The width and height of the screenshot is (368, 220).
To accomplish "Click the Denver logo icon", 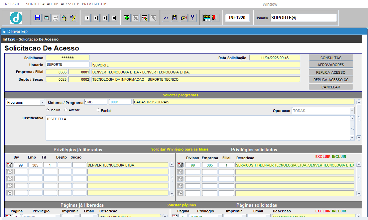I will pos(16,18).
